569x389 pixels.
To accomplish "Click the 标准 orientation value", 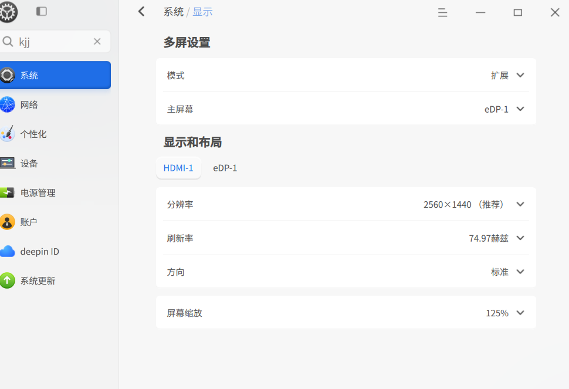I will tap(500, 272).
